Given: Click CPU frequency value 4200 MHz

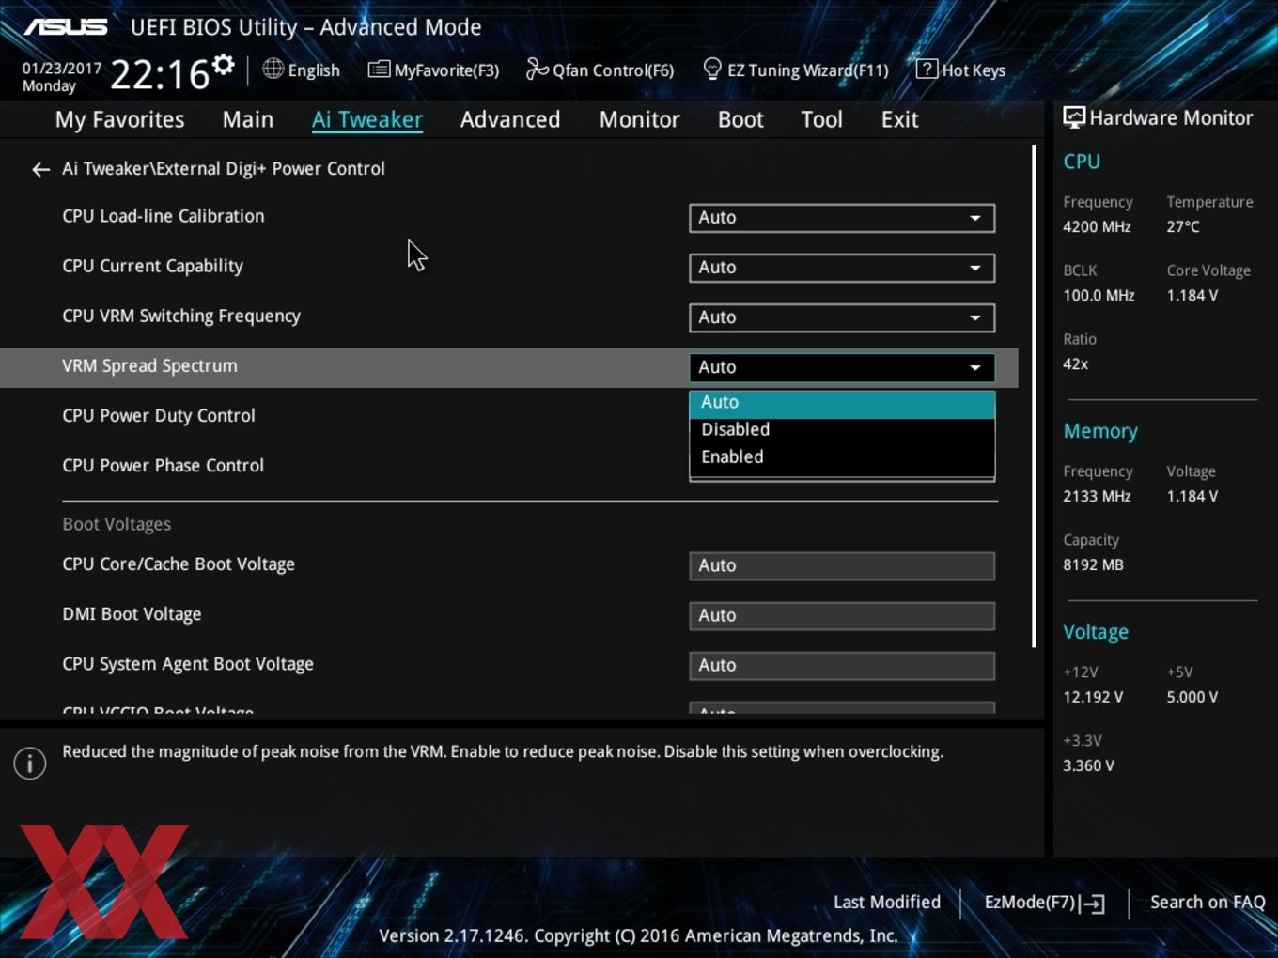Looking at the screenshot, I should tap(1097, 226).
